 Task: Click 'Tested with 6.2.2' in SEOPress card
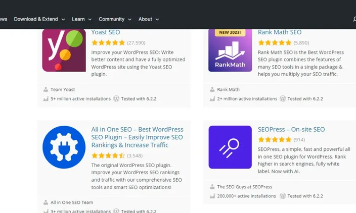point(305,196)
